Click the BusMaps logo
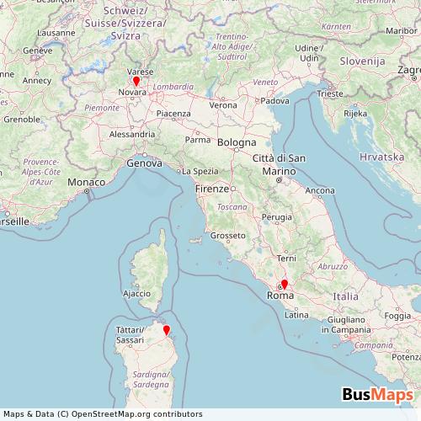 coord(377,394)
